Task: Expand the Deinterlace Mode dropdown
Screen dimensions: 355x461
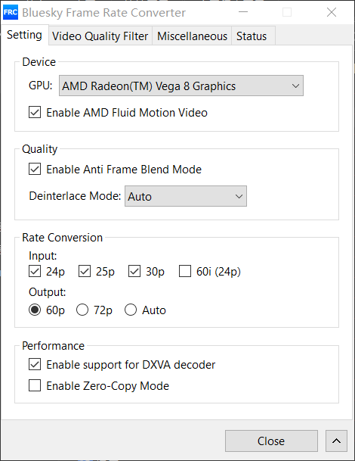Action: pyautogui.click(x=186, y=196)
